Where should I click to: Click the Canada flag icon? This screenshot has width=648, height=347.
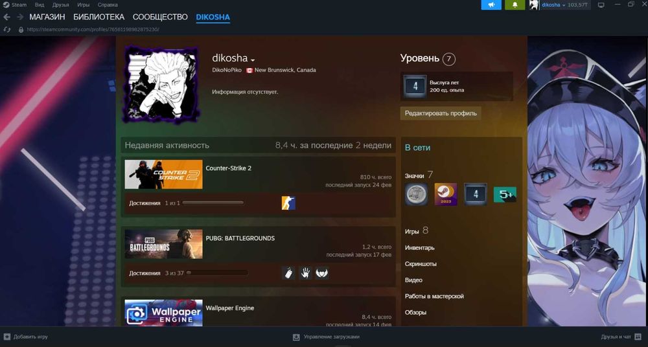tap(249, 70)
